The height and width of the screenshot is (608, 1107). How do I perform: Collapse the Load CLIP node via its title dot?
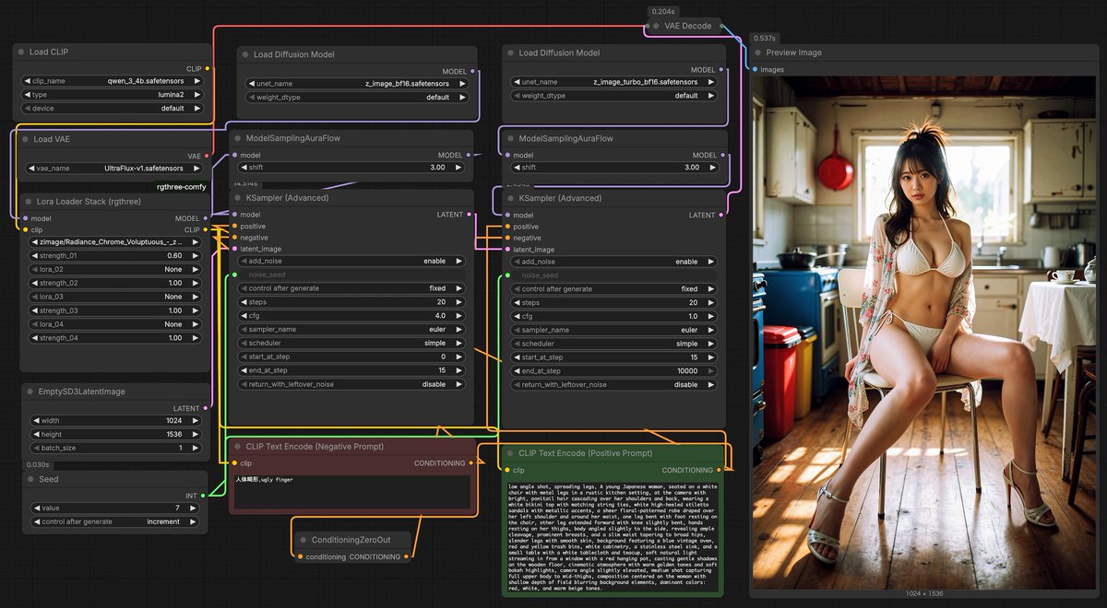coord(22,53)
